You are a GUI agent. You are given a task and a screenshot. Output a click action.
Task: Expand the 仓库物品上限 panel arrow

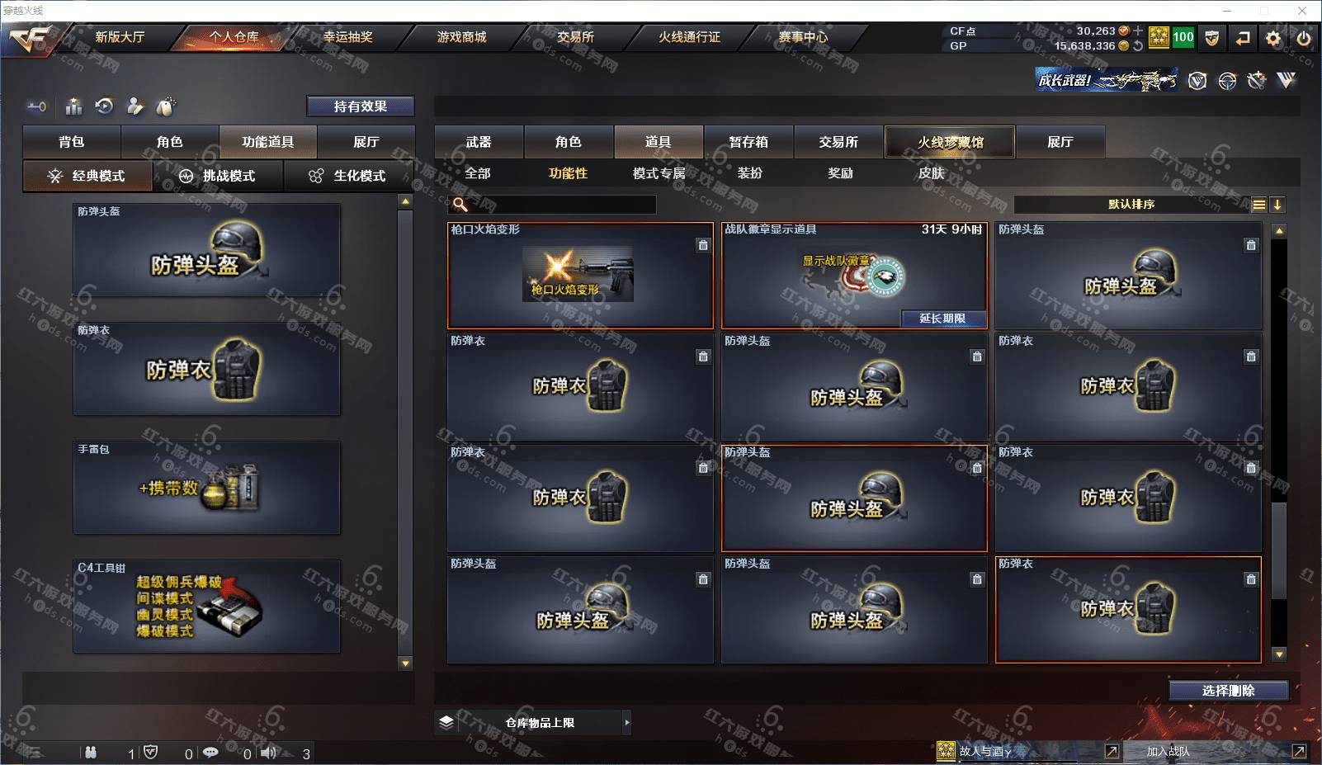coord(627,722)
